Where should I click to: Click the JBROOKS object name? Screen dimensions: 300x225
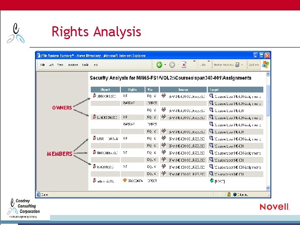106,96
